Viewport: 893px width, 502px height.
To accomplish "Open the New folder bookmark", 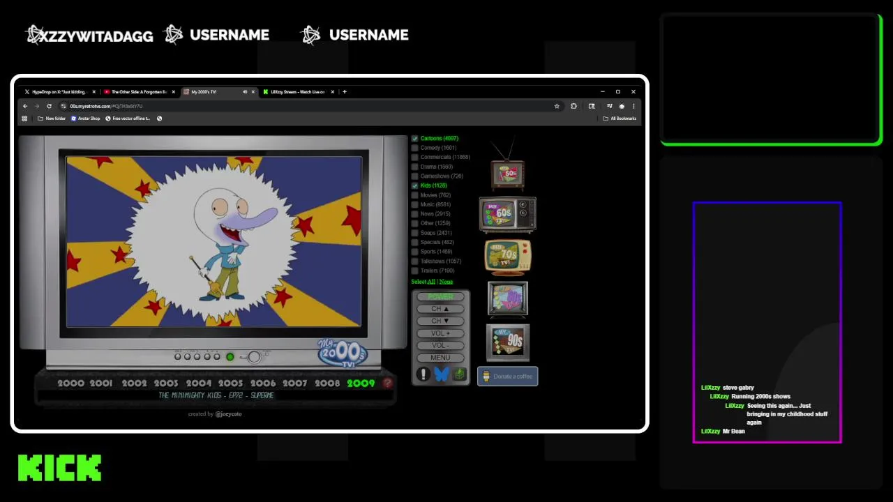I will [x=52, y=119].
